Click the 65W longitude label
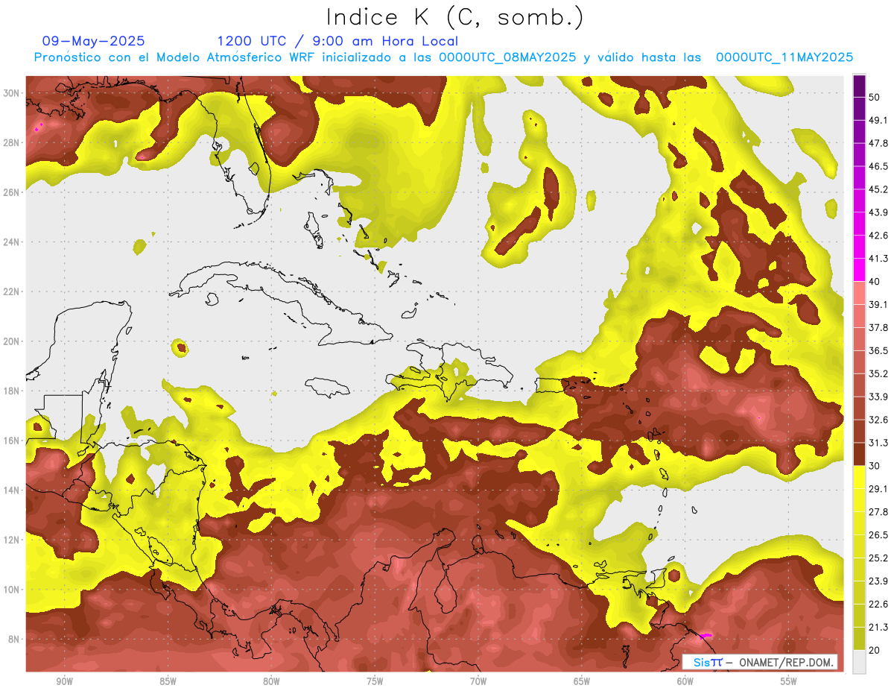 click(x=582, y=681)
